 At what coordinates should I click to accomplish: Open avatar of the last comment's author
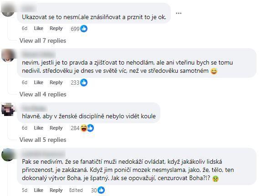8,155
